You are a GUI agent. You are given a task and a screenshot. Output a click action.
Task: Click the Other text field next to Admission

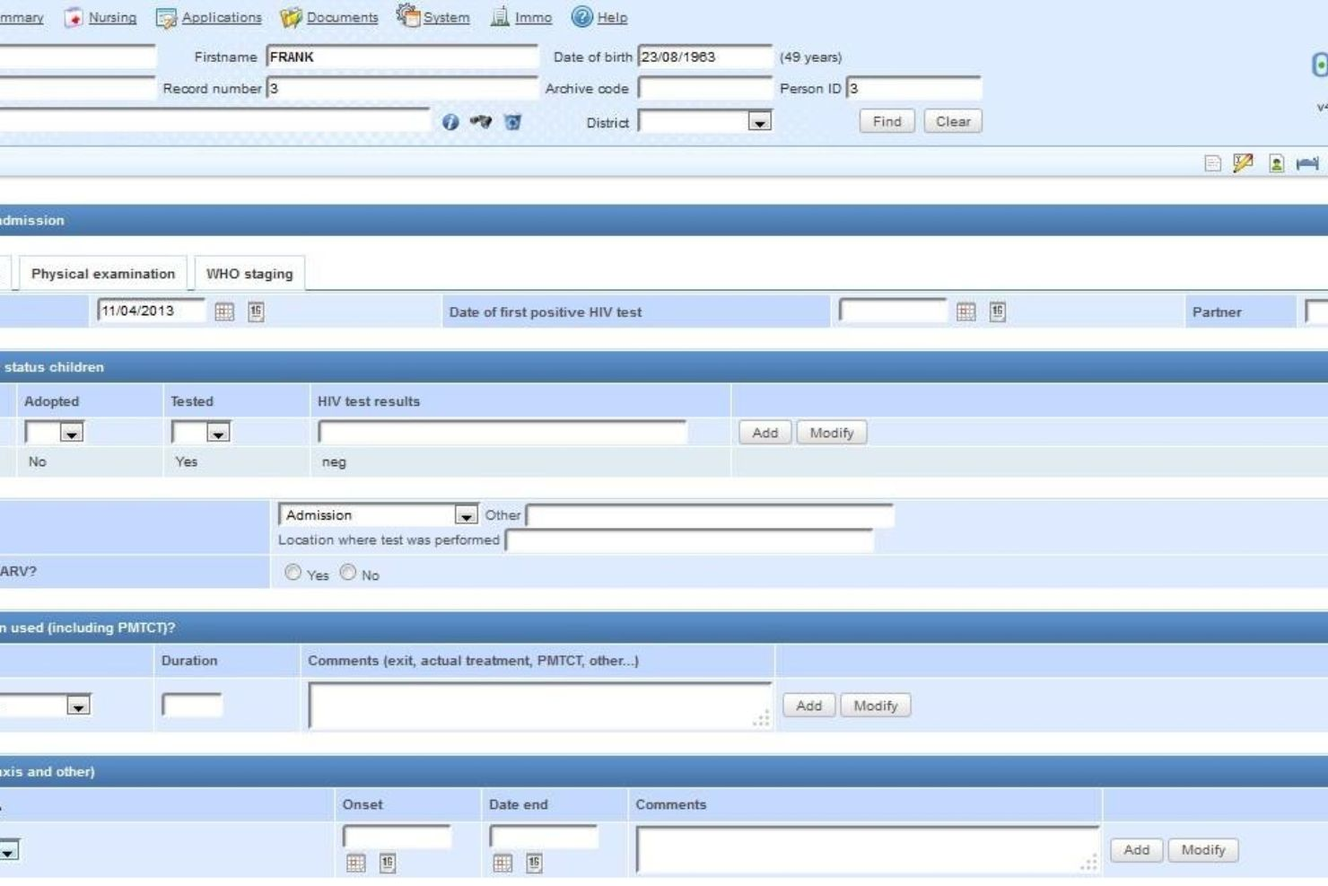pyautogui.click(x=709, y=515)
